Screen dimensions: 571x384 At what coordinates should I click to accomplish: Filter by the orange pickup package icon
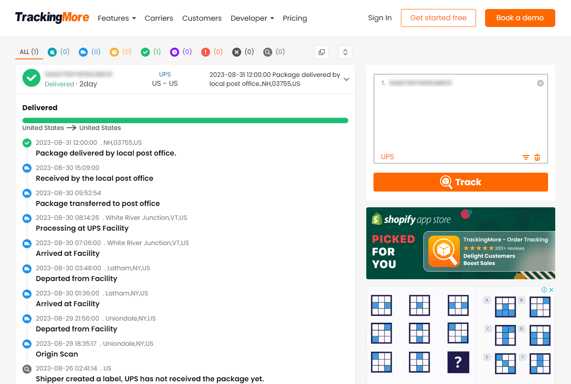114,52
